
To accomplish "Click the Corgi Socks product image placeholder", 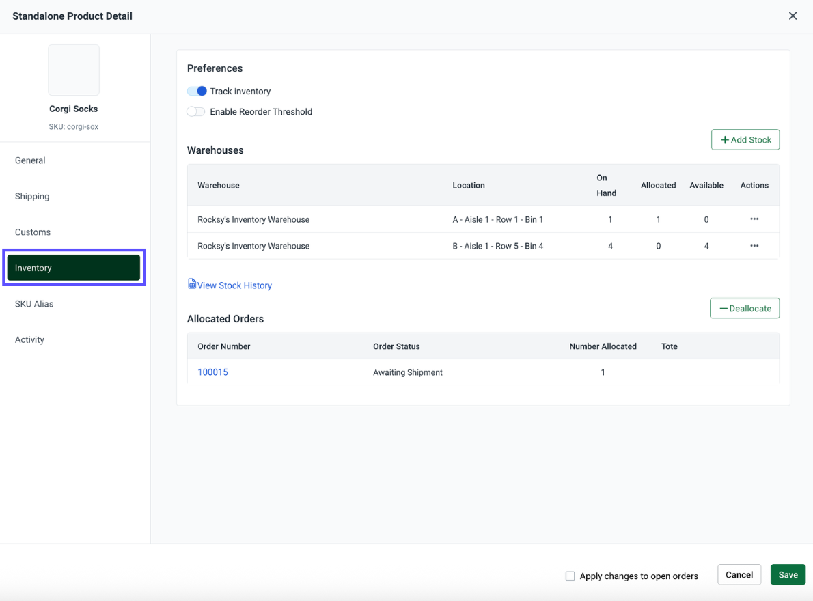I will click(74, 70).
